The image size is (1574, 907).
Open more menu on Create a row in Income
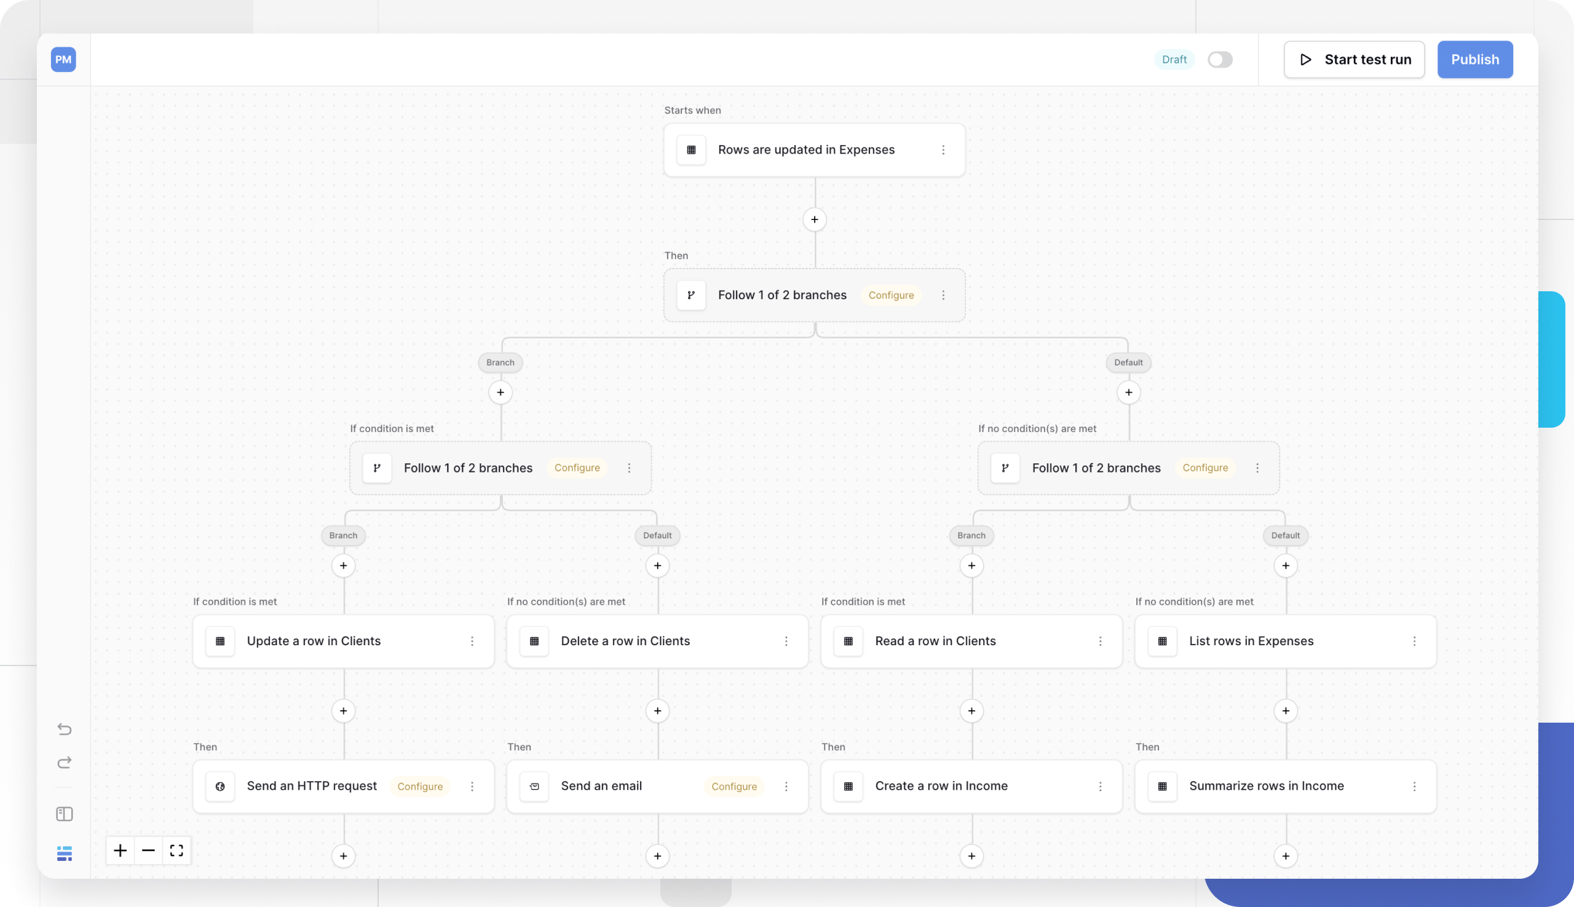[x=1100, y=786]
